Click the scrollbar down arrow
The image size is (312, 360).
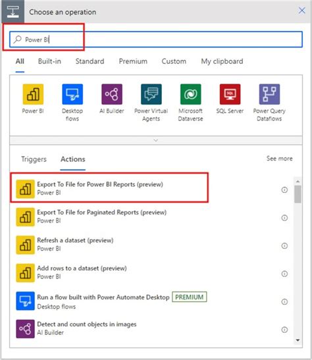click(x=298, y=340)
